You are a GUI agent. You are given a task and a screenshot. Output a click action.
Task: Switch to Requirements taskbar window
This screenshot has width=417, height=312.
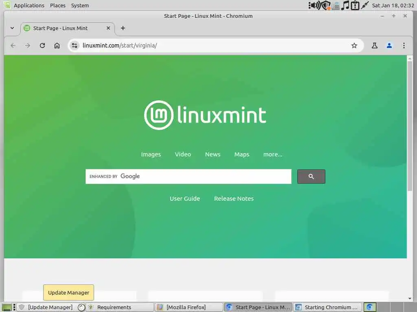click(x=120, y=307)
